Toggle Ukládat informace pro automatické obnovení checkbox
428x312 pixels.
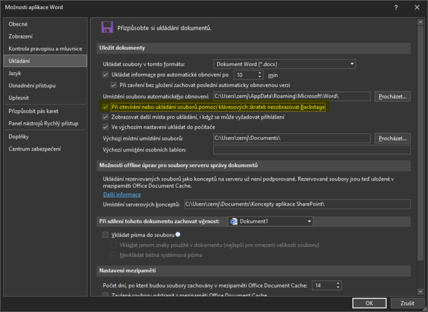[105, 75]
